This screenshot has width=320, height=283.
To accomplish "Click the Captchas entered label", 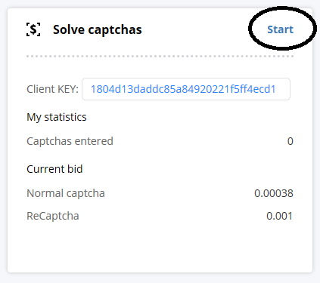I will click(70, 141).
